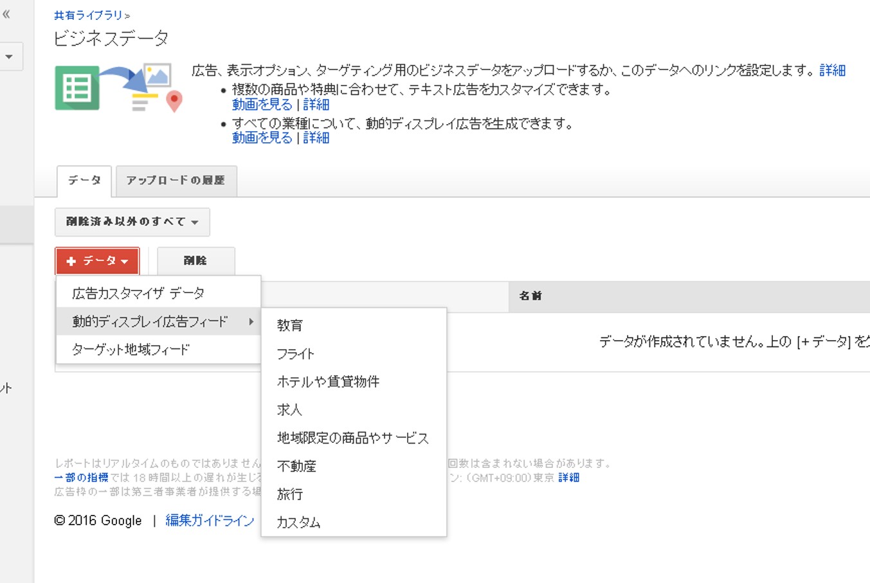The height and width of the screenshot is (583, 870).
Task: Click the red +データ dropdown button
Action: pyautogui.click(x=97, y=261)
